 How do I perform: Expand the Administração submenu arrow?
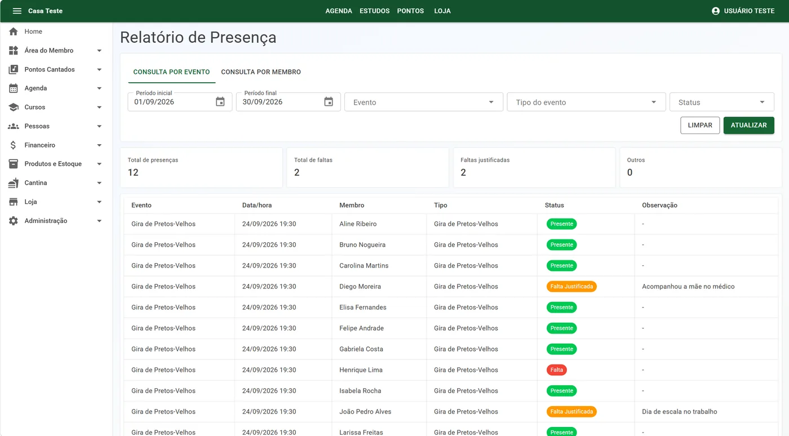[99, 221]
